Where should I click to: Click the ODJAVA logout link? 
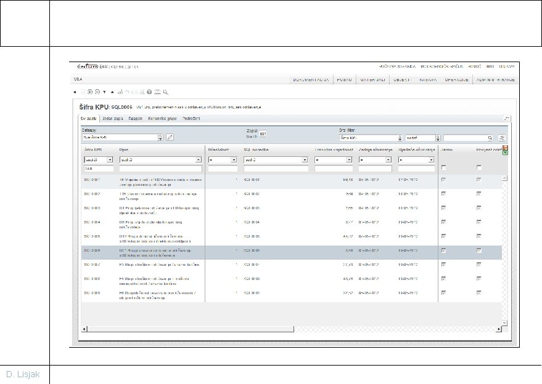507,66
